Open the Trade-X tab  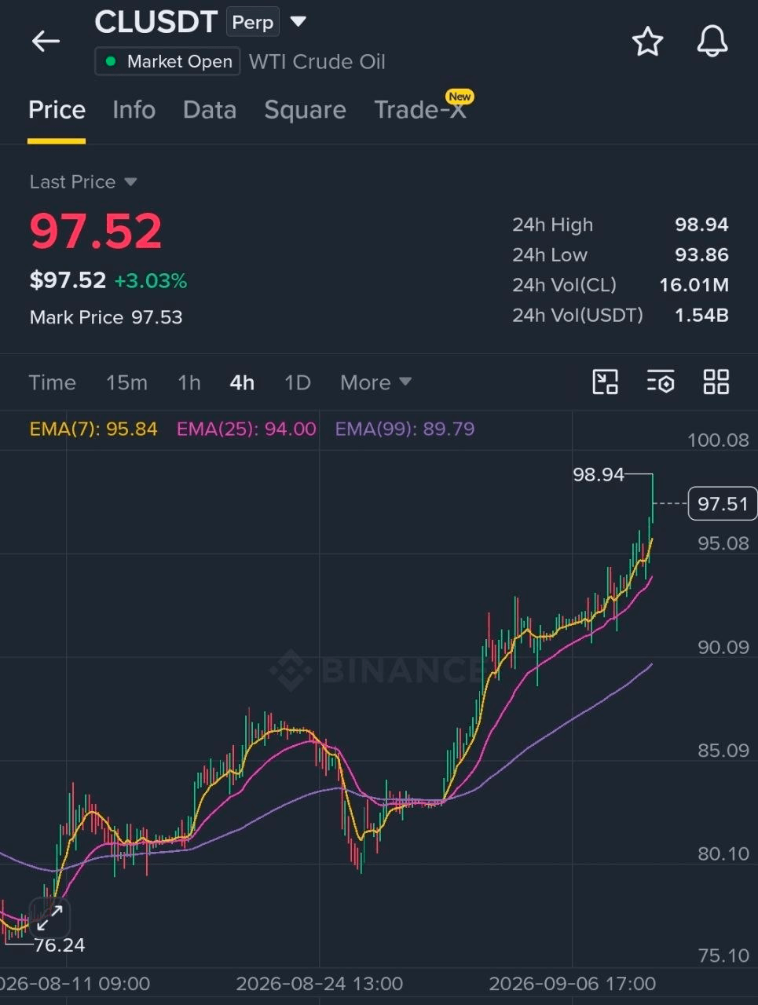click(x=420, y=110)
